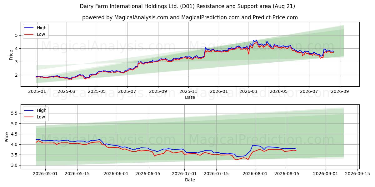Click the '2026-05-15' x-axis label in the bottom chart
375x187 pixels.
(78, 174)
